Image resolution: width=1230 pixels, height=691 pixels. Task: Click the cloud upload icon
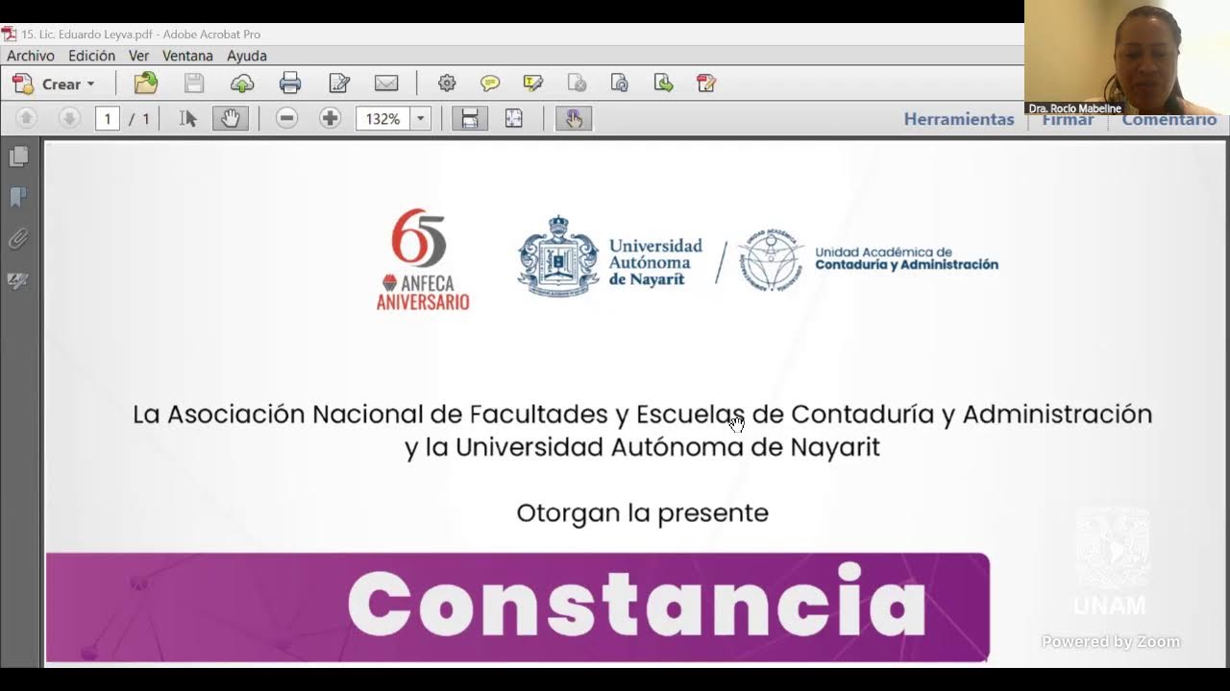coord(242,83)
